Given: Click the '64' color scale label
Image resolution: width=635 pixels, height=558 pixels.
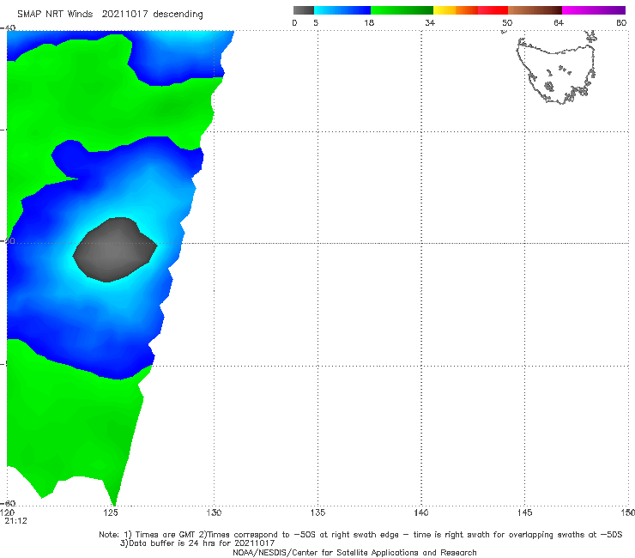Looking at the screenshot, I should [x=559, y=22].
